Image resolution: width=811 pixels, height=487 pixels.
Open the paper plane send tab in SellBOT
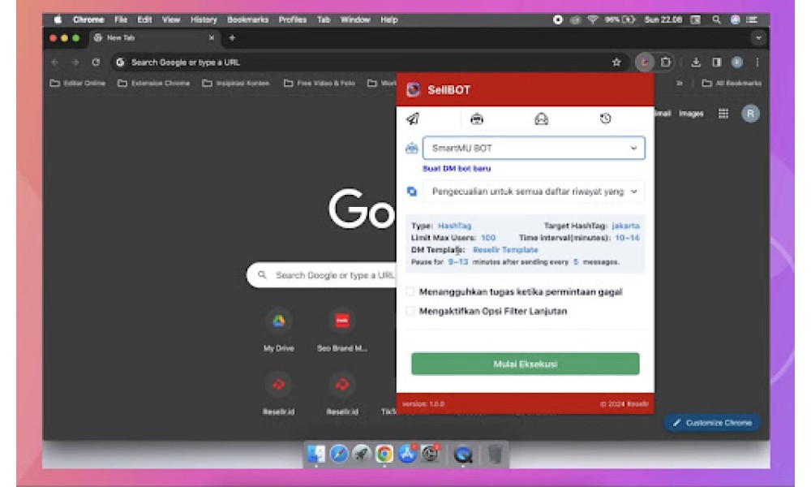(413, 119)
